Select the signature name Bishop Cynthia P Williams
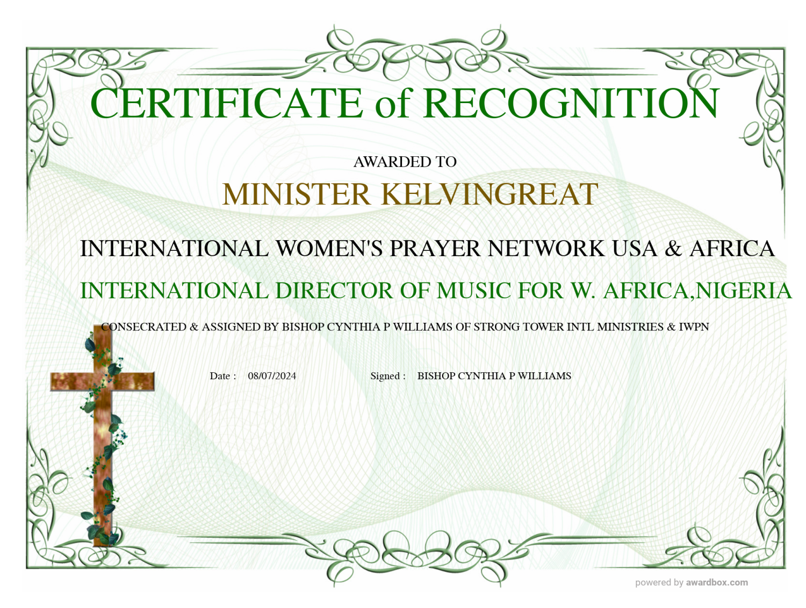 pyautogui.click(x=494, y=376)
